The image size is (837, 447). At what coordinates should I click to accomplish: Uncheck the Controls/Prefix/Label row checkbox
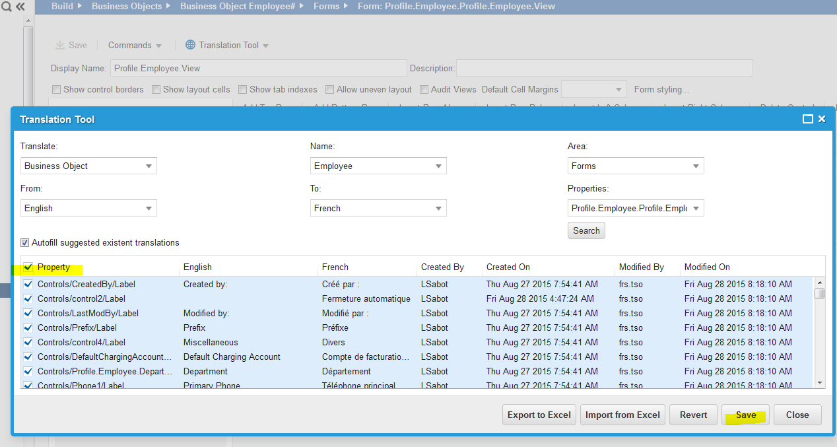tap(28, 328)
